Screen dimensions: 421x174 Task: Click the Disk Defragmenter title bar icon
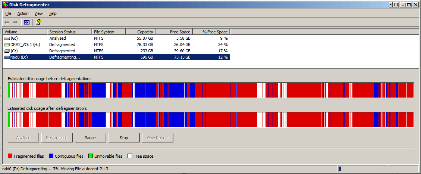tap(5, 4)
